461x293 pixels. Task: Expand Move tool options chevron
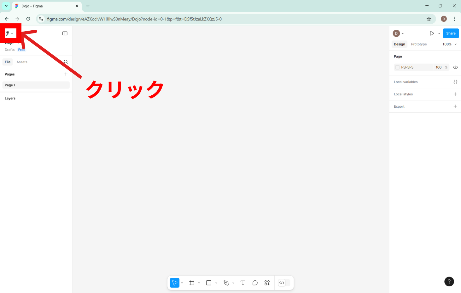182,283
